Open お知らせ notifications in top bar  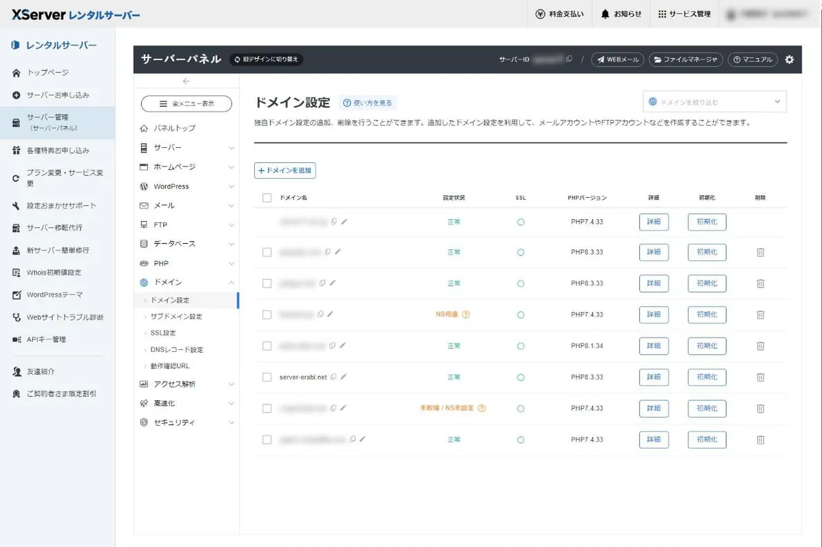pyautogui.click(x=621, y=14)
